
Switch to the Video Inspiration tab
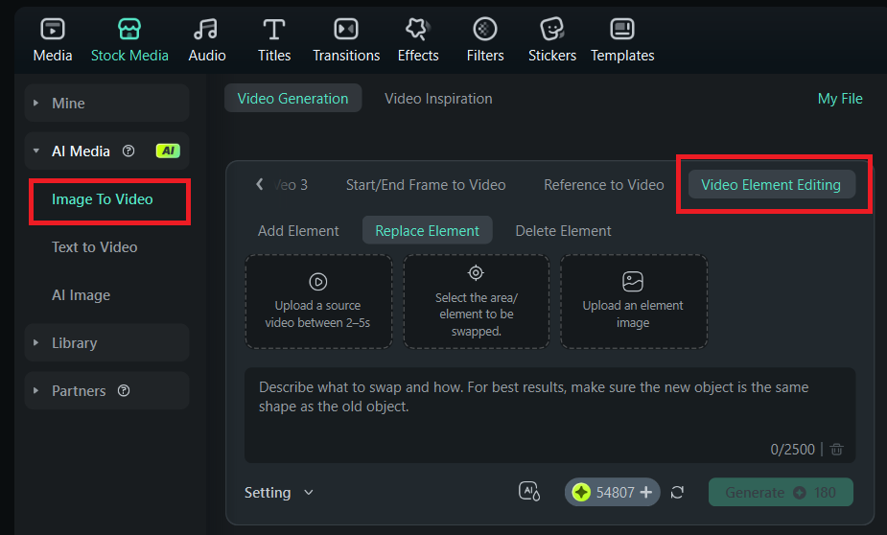tap(438, 99)
